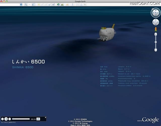Play the tour
161x126 pixels.
tap(6, 119)
